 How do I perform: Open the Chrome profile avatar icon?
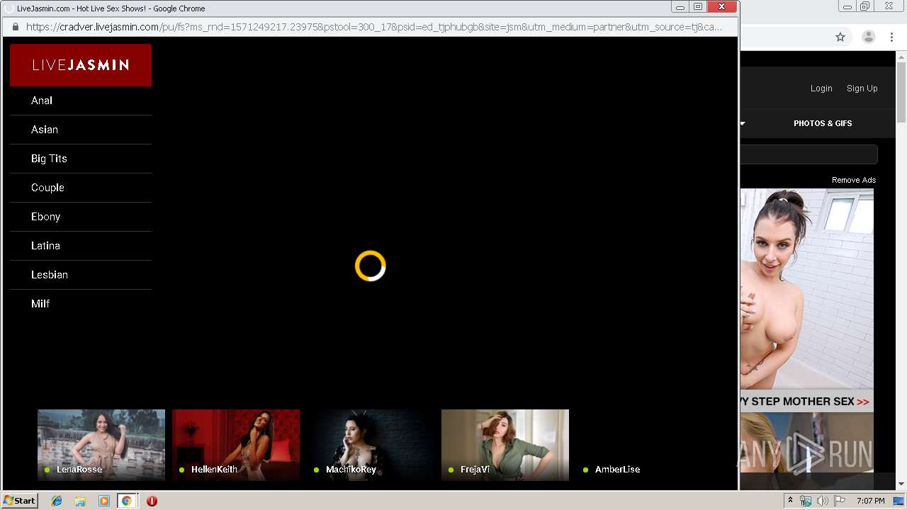coord(868,37)
